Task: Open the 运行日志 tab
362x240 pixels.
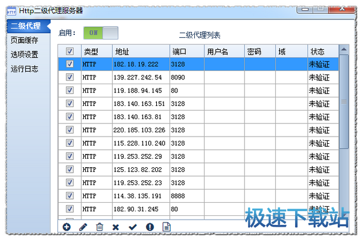Action: click(x=25, y=69)
